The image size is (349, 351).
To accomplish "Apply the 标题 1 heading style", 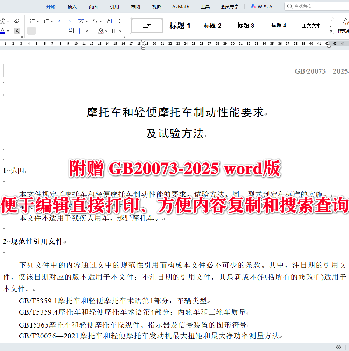I will pos(179,26).
